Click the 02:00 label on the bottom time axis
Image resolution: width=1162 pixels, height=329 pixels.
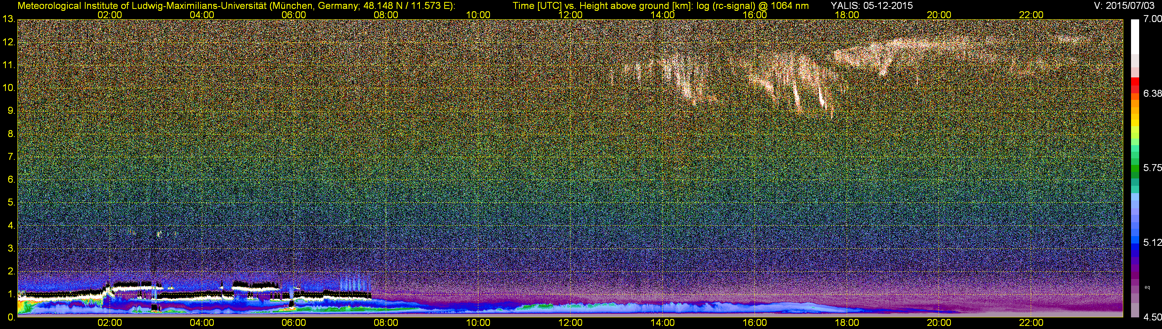pyautogui.click(x=110, y=323)
